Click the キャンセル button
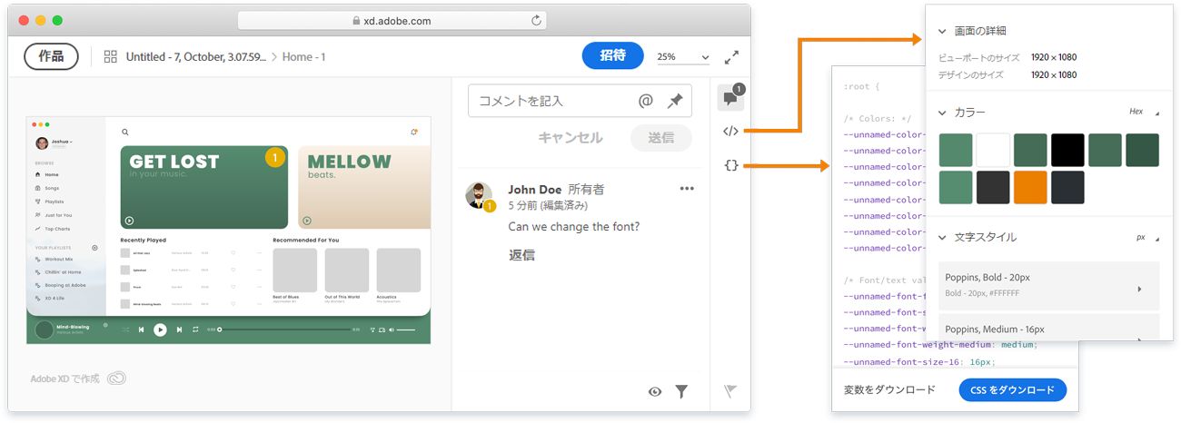 [571, 138]
